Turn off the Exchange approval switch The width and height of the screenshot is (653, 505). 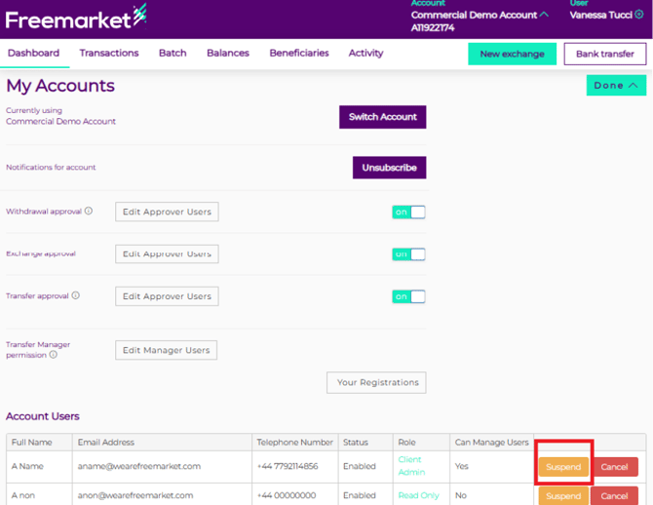click(x=408, y=254)
